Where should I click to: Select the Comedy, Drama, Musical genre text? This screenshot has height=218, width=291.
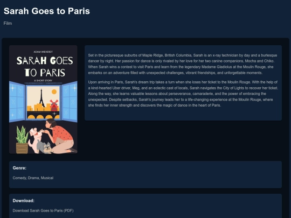33,178
